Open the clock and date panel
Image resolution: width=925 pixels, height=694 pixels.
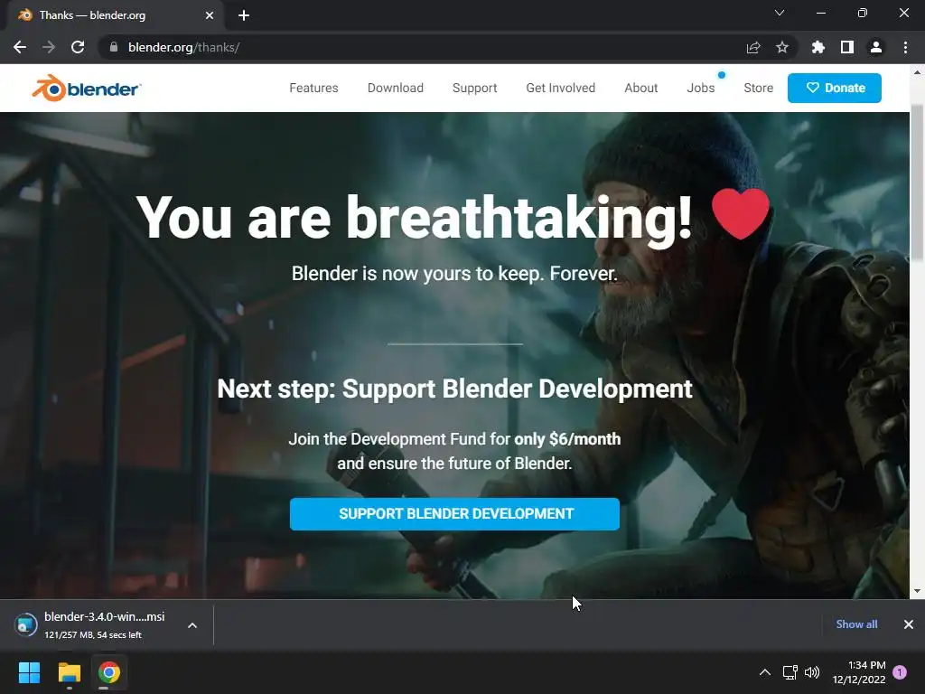click(859, 672)
